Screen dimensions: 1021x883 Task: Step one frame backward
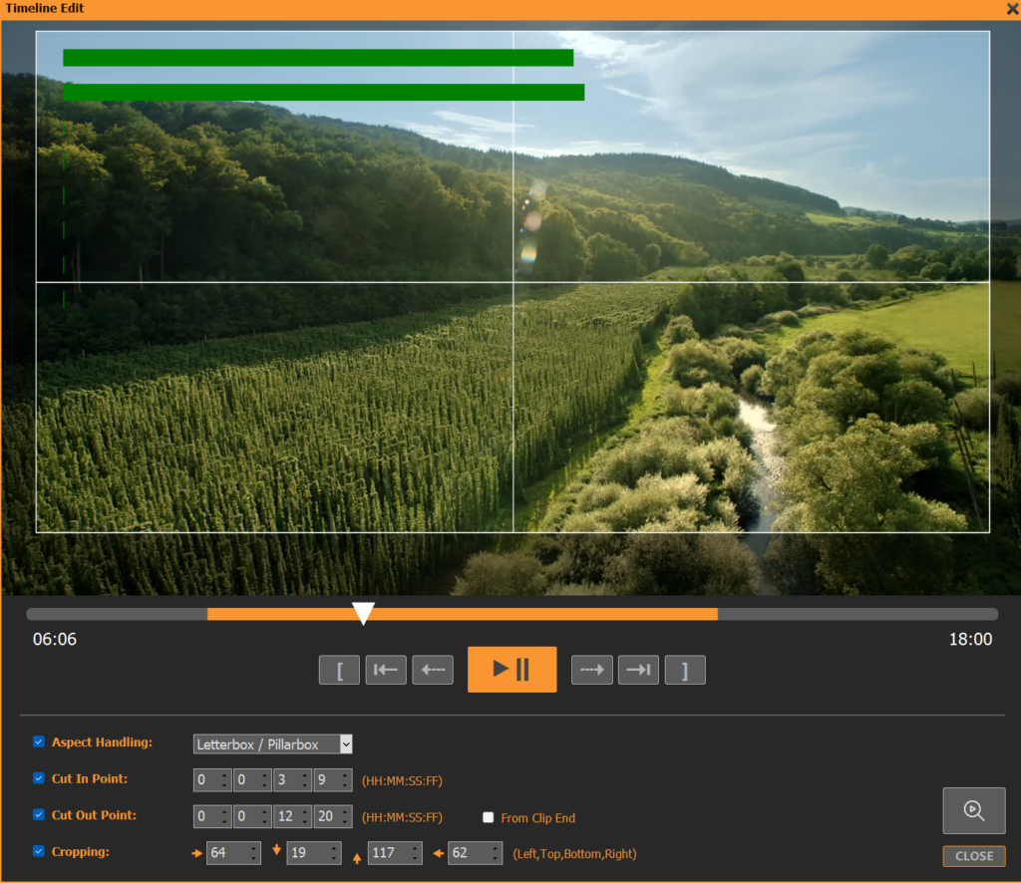tap(433, 670)
